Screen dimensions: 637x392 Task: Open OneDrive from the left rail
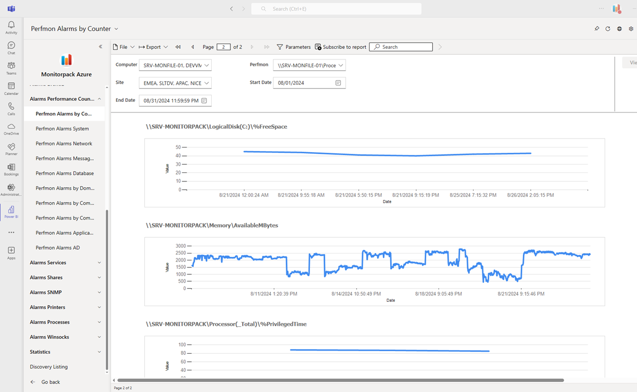(x=11, y=128)
